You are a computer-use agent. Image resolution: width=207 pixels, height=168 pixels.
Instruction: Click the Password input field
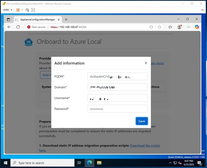point(117,109)
